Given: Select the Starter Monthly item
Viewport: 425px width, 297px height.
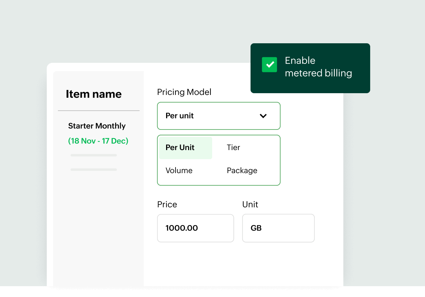Looking at the screenshot, I should tap(97, 126).
